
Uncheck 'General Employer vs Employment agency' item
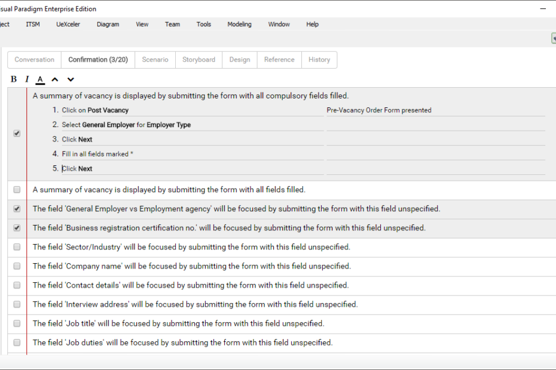tap(17, 209)
